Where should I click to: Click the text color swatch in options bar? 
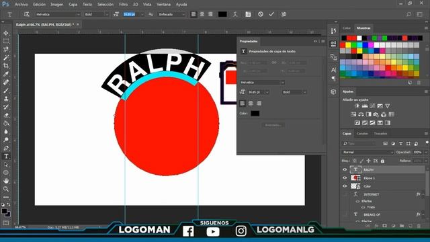click(222, 14)
